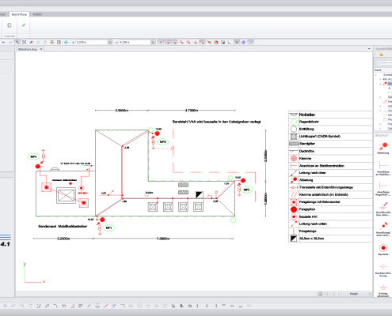392x316 pixels.
Task: Pick the Anschluss an Stahlkonstruktion palette symbol
Action: (x=383, y=168)
